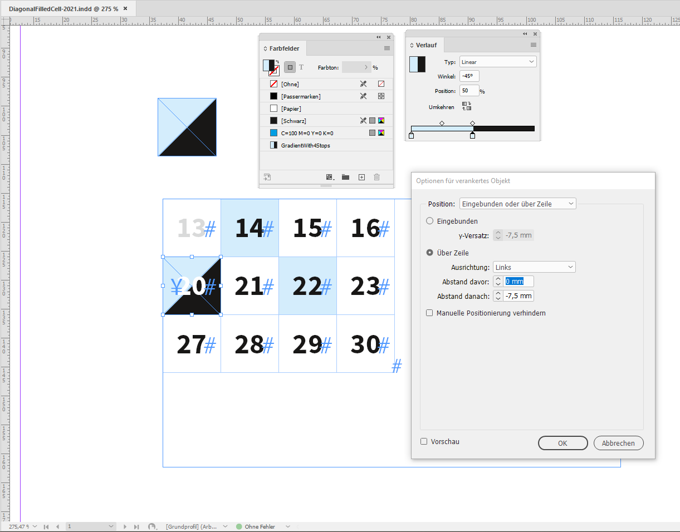Create a new color group folder
The image size is (680, 532).
pos(345,177)
